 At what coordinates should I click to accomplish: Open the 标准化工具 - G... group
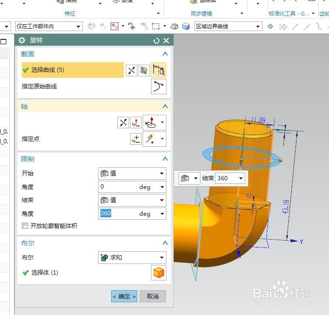(289, 14)
